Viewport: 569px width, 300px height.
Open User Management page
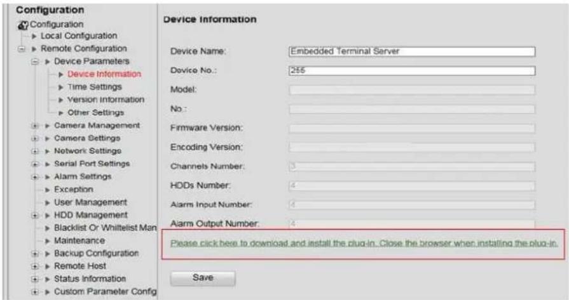90,202
